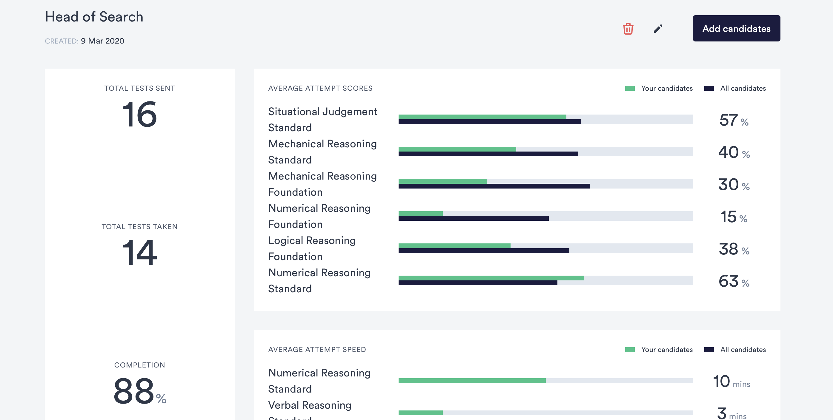
Task: Click the 63% Numerical Reasoning Standard score
Action: 733,281
